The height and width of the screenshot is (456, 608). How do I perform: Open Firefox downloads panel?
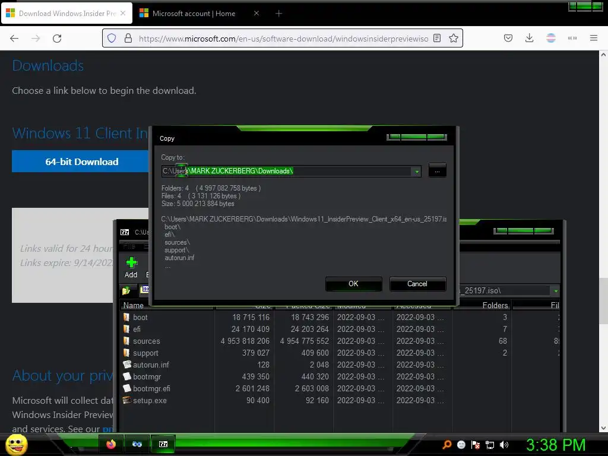[529, 38]
